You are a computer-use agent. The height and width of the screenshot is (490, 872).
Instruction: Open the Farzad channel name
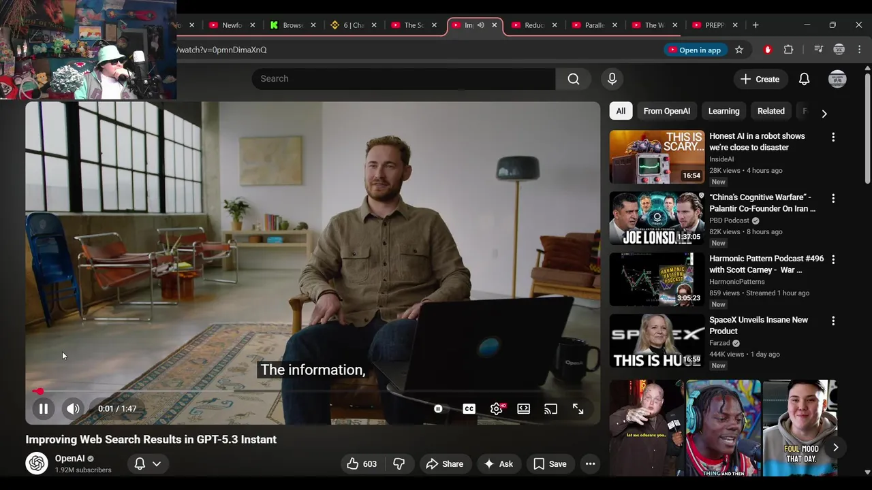click(x=719, y=343)
